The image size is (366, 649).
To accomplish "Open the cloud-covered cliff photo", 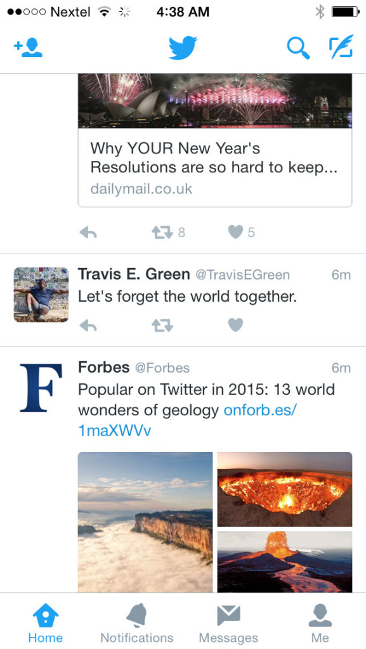I will [x=145, y=522].
